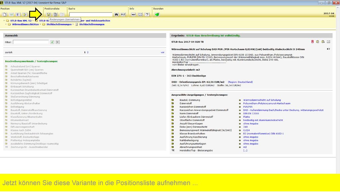Go to page 2 of the selection
The width and height of the screenshot is (340, 192).
click(88, 52)
